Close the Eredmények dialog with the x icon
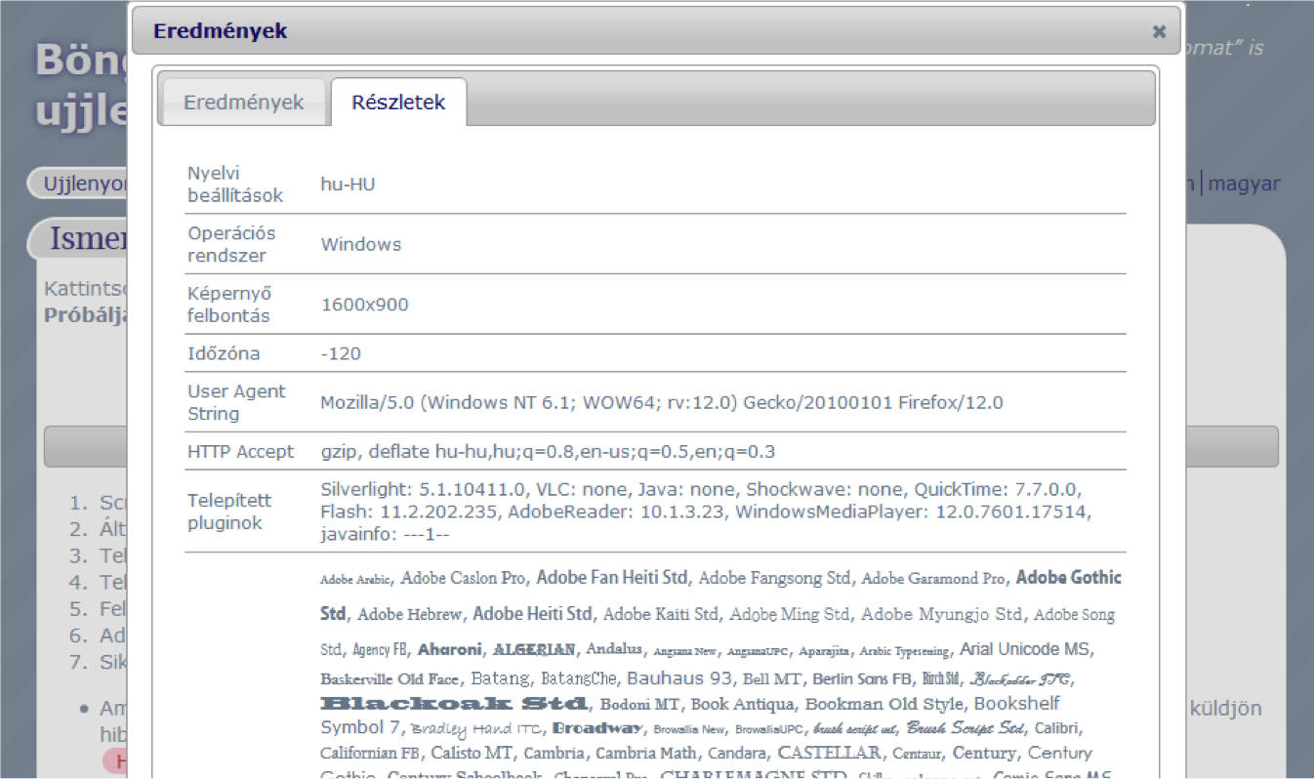This screenshot has width=1315, height=779. click(1159, 31)
